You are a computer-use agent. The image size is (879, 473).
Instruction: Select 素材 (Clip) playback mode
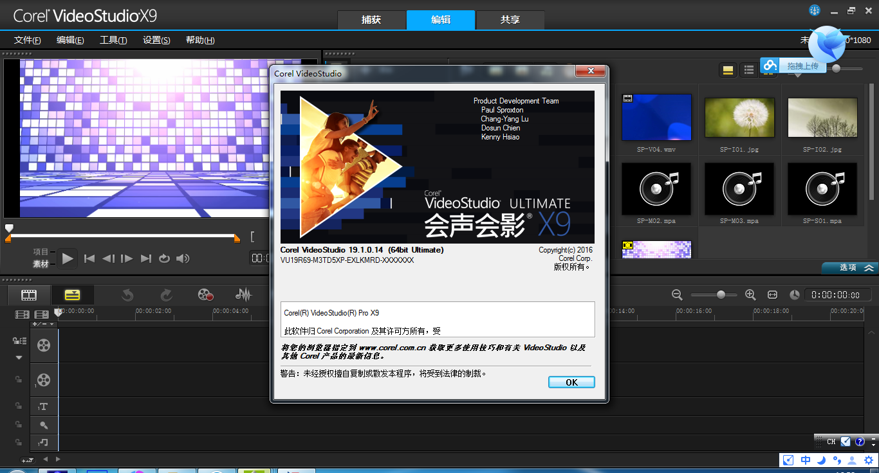(x=41, y=264)
